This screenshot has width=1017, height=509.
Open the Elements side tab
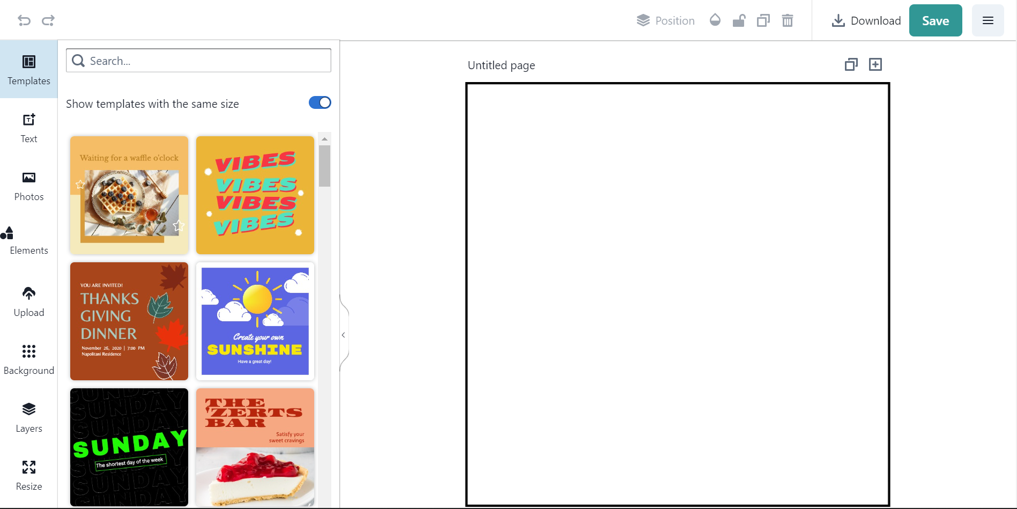[29, 240]
